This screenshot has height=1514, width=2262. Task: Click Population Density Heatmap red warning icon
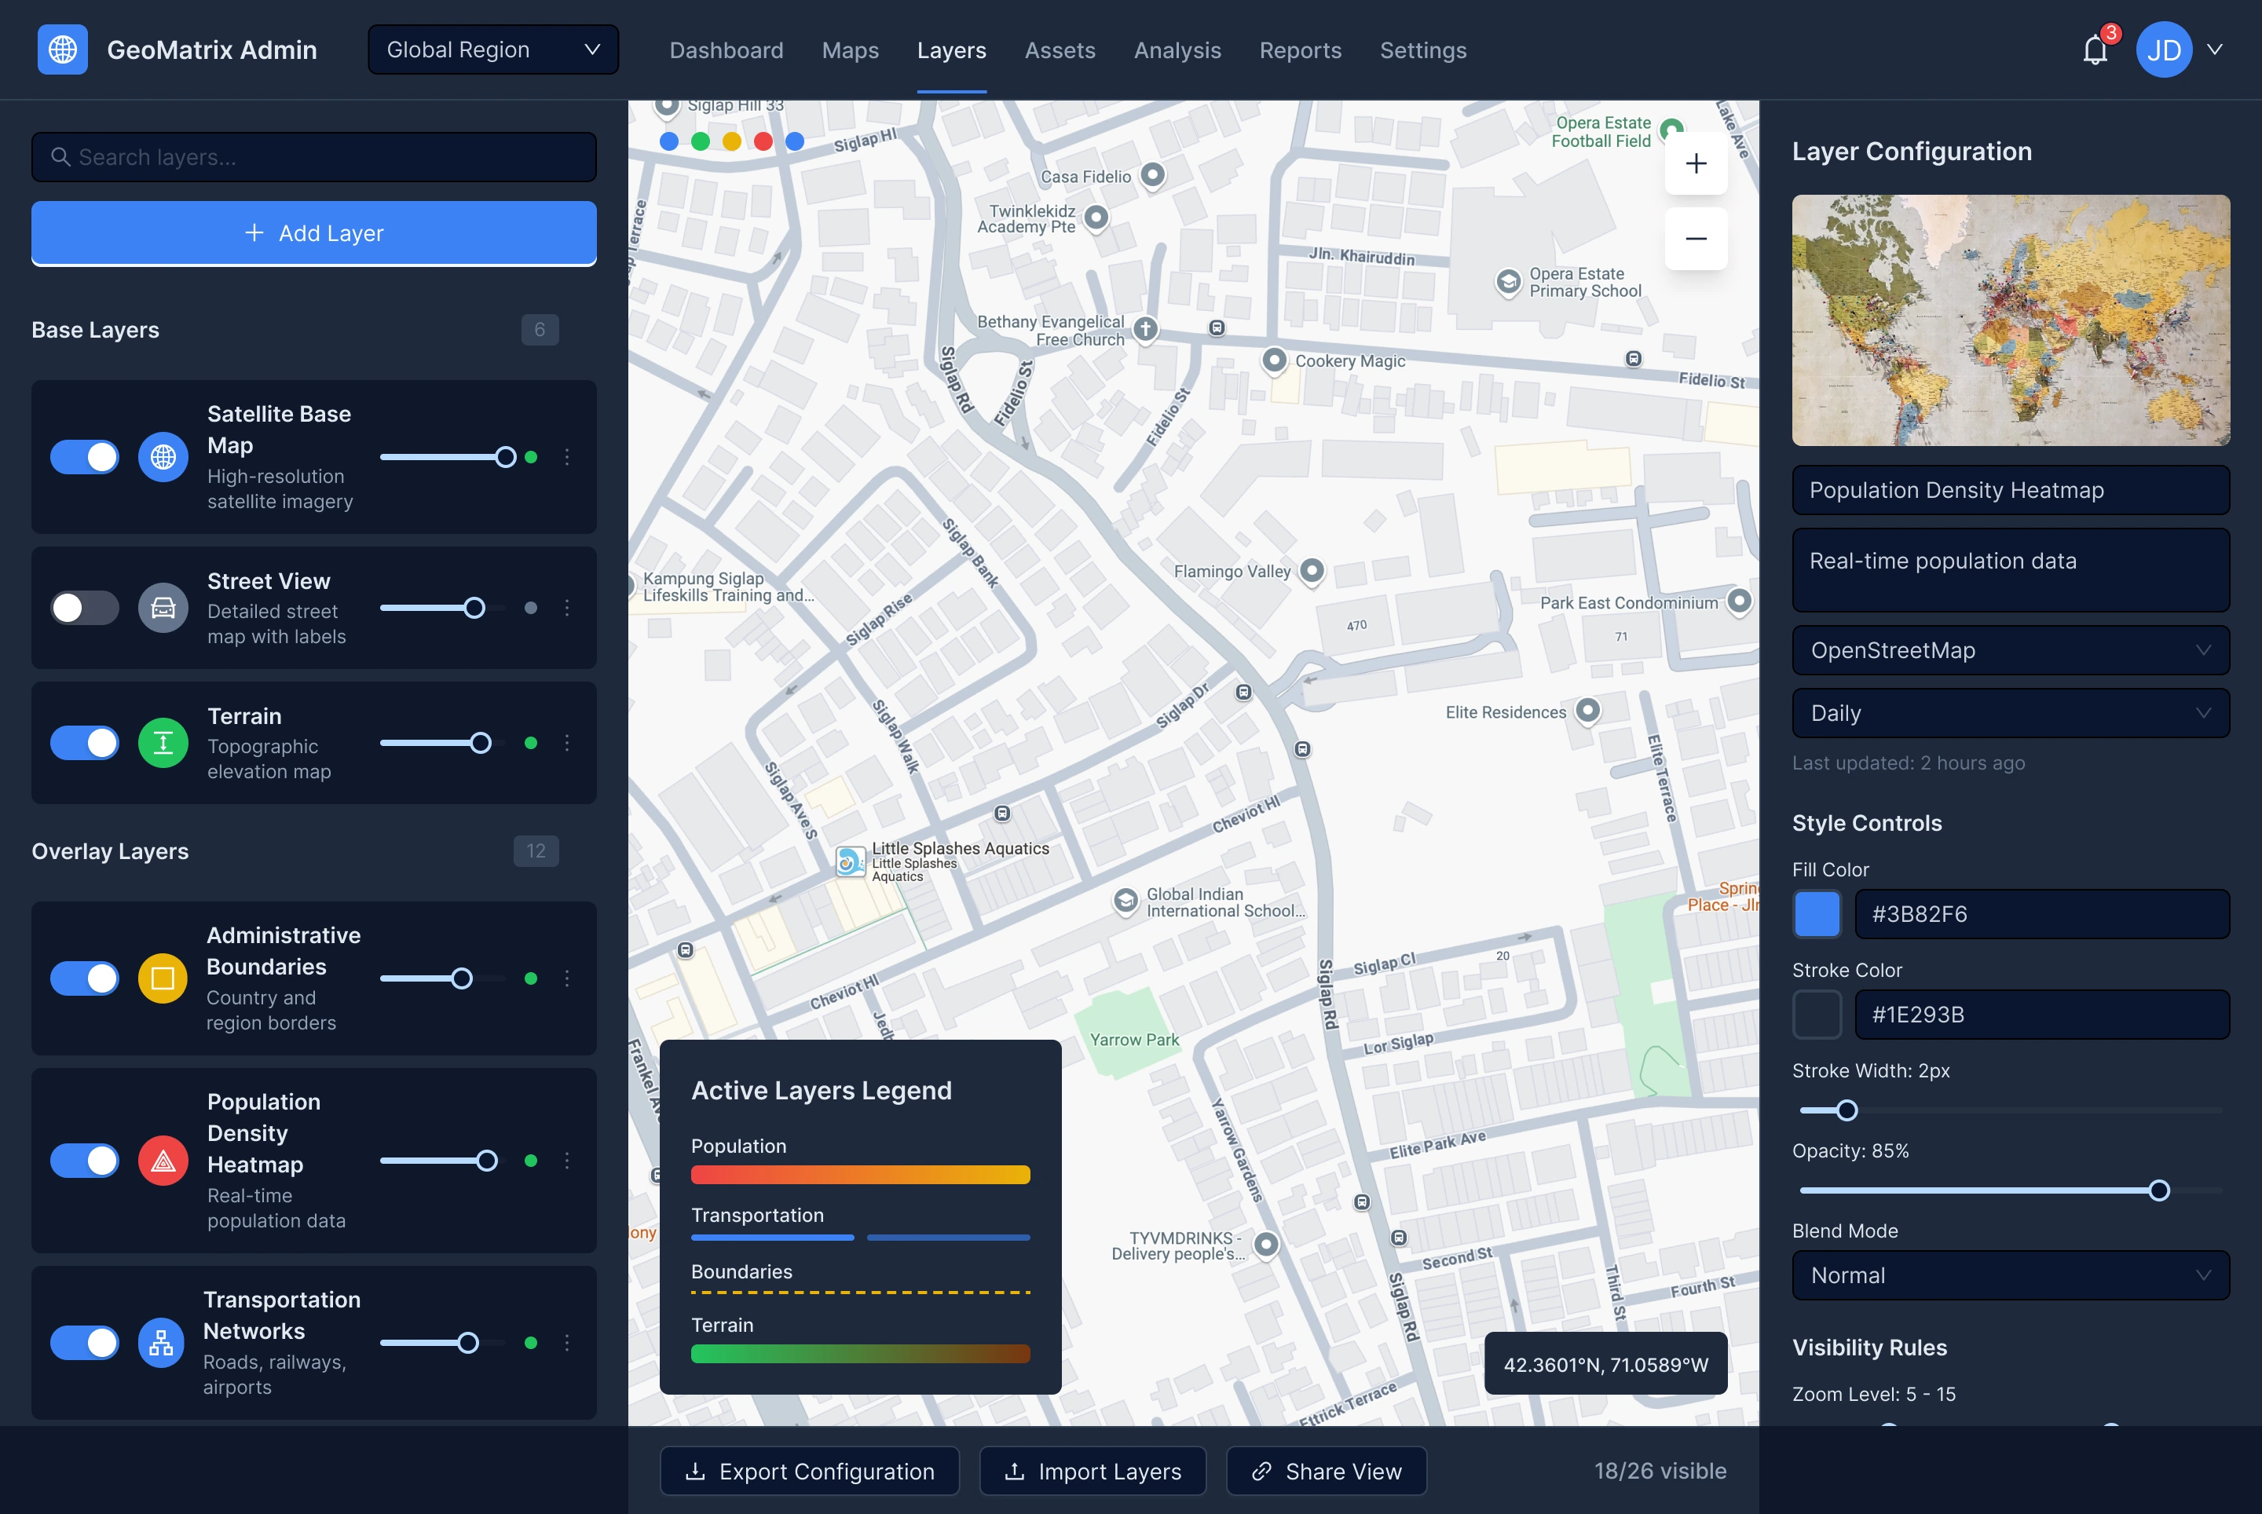point(163,1161)
